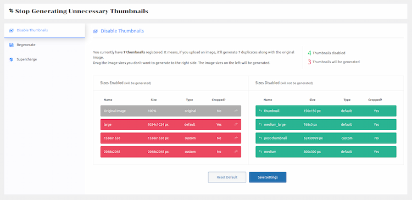Screen dimensions: 412x200
Task: Select the green medium size row
Action: pos(326,152)
